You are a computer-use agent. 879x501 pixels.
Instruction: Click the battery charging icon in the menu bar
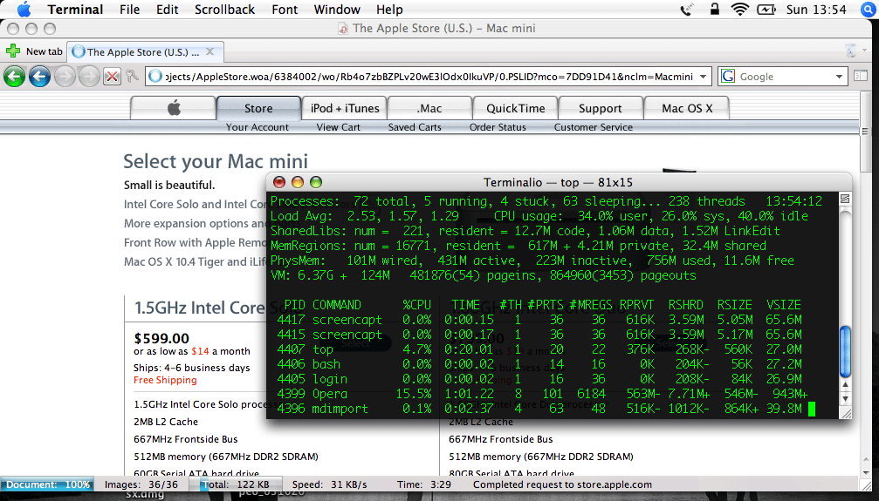pyautogui.click(x=766, y=10)
